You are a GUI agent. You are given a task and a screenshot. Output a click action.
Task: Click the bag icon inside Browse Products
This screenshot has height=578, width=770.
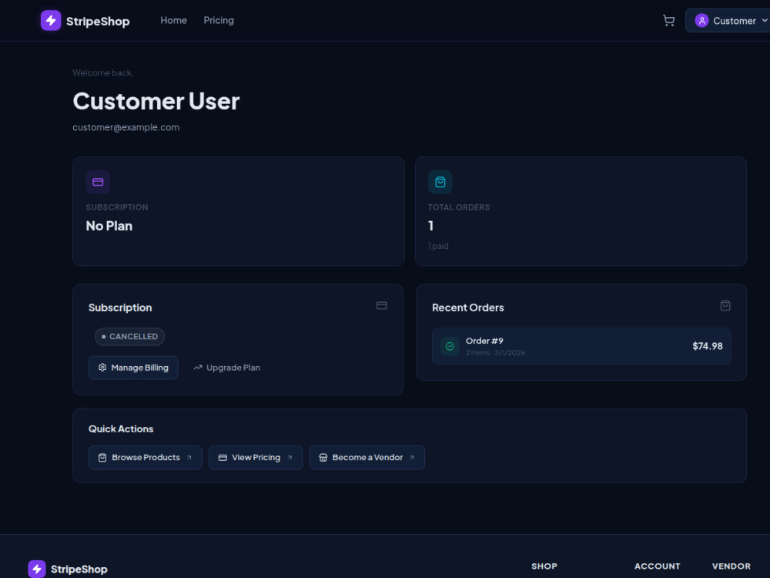click(x=102, y=458)
